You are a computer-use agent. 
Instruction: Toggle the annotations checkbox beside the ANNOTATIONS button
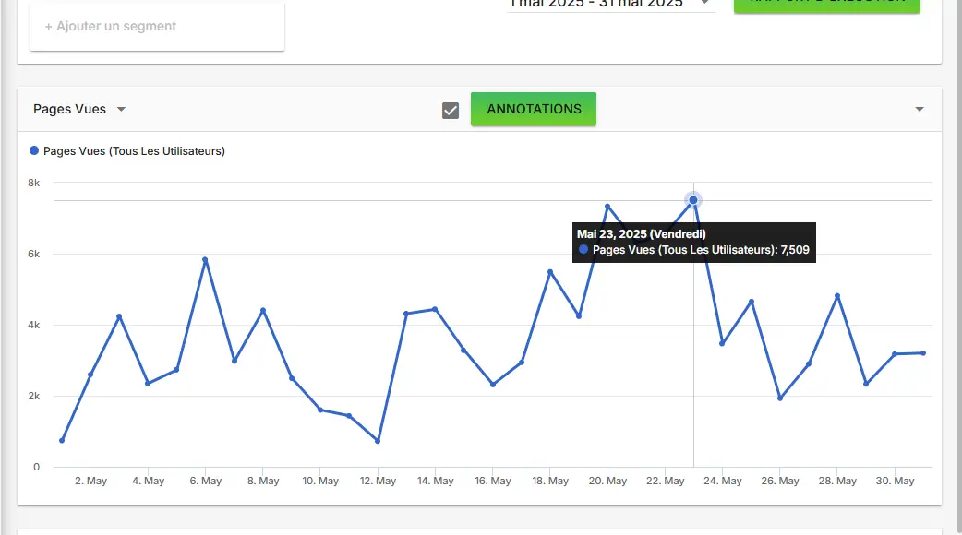tap(451, 111)
